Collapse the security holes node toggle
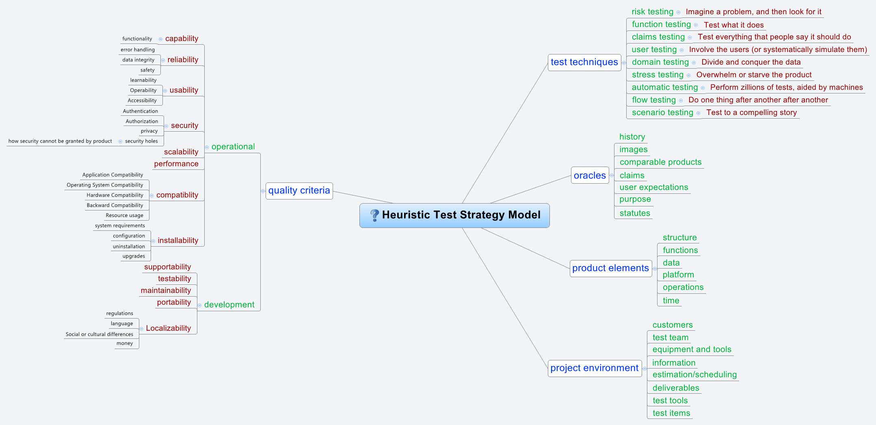This screenshot has height=425, width=876. [x=120, y=141]
